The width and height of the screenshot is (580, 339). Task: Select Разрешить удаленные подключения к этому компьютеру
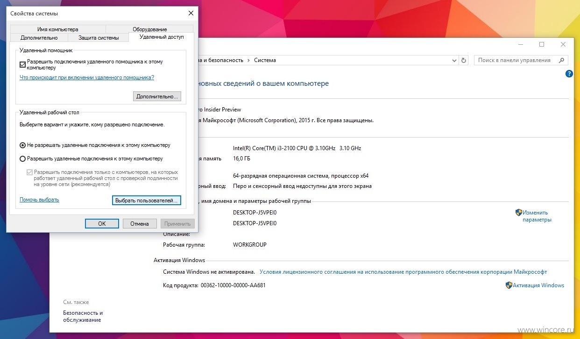click(x=22, y=159)
